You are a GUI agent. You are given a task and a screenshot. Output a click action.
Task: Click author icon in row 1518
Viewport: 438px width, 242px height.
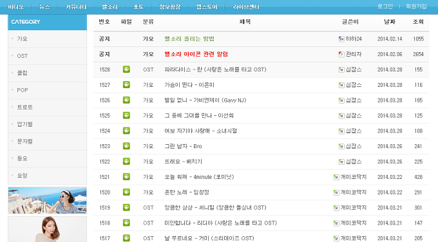tap(336, 223)
